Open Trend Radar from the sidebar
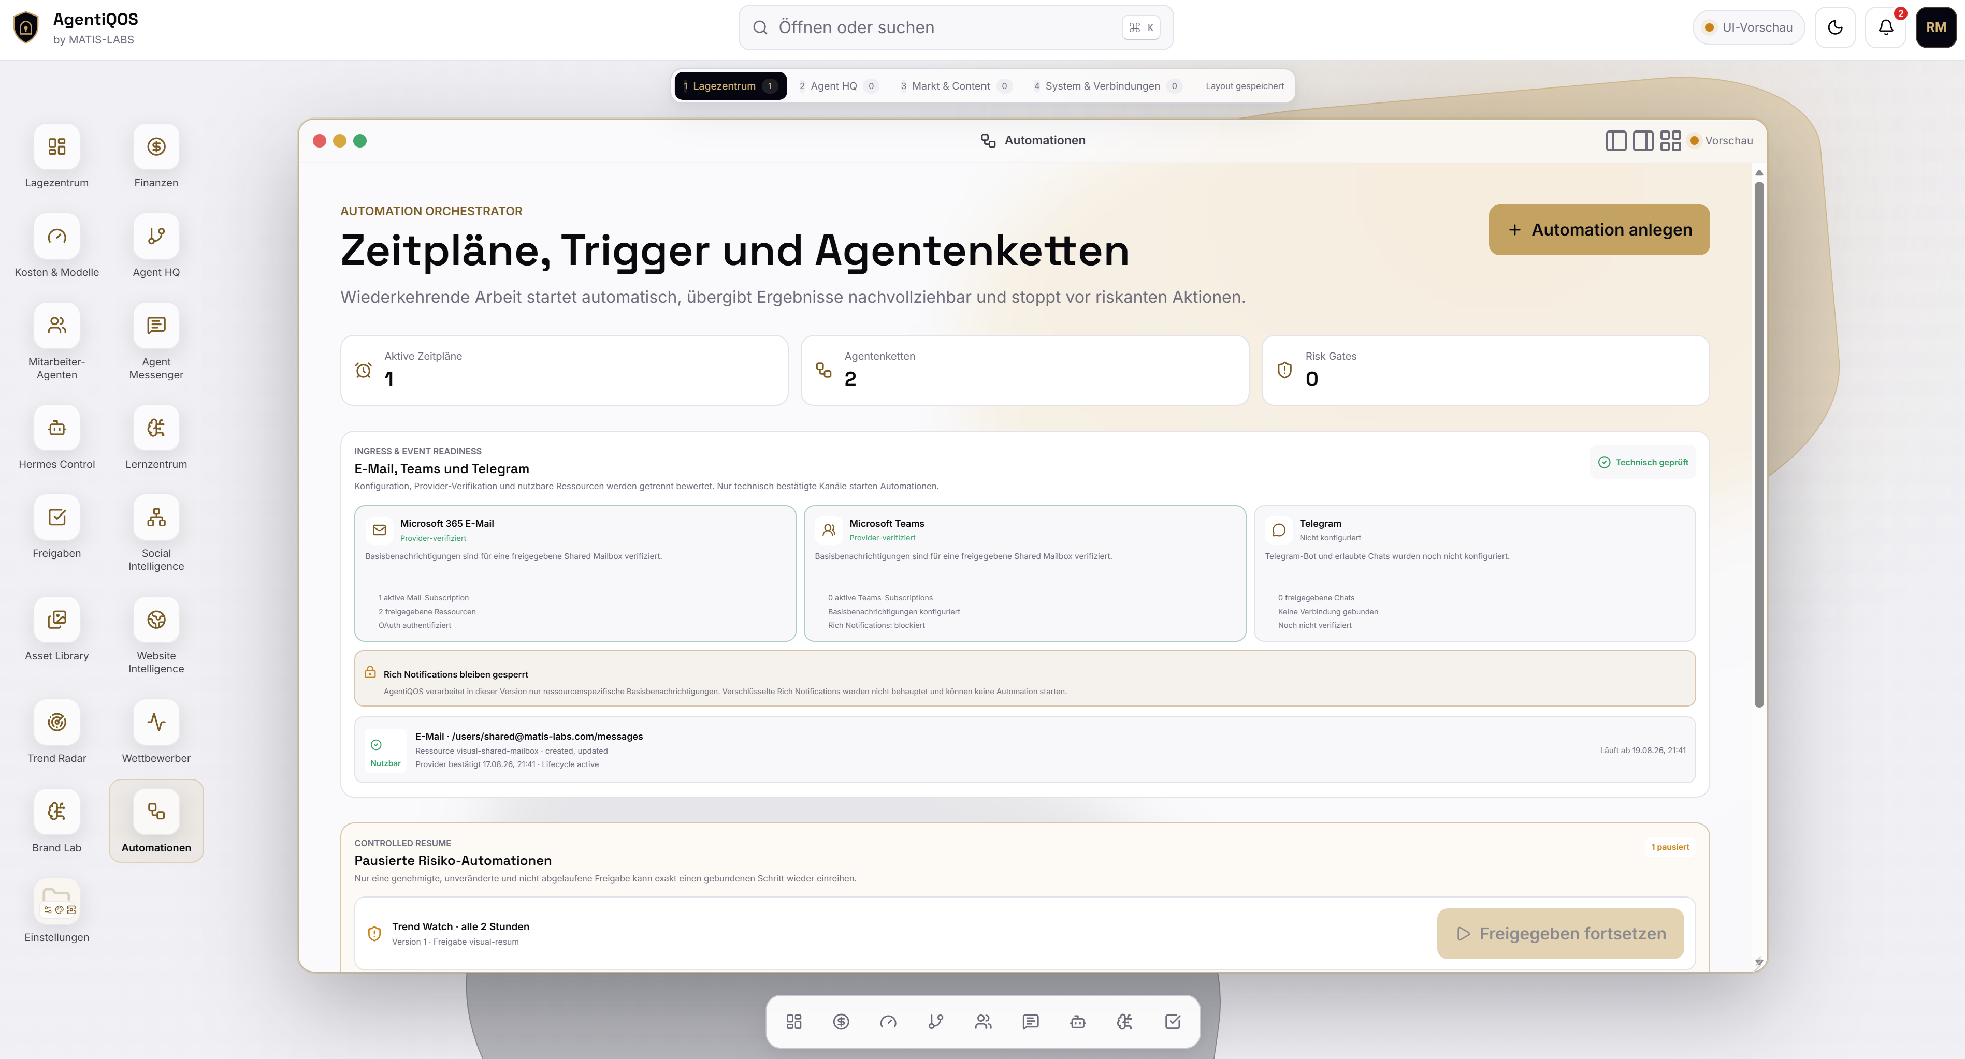The image size is (1965, 1059). point(56,722)
